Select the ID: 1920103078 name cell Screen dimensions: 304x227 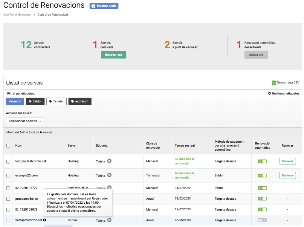point(26,210)
